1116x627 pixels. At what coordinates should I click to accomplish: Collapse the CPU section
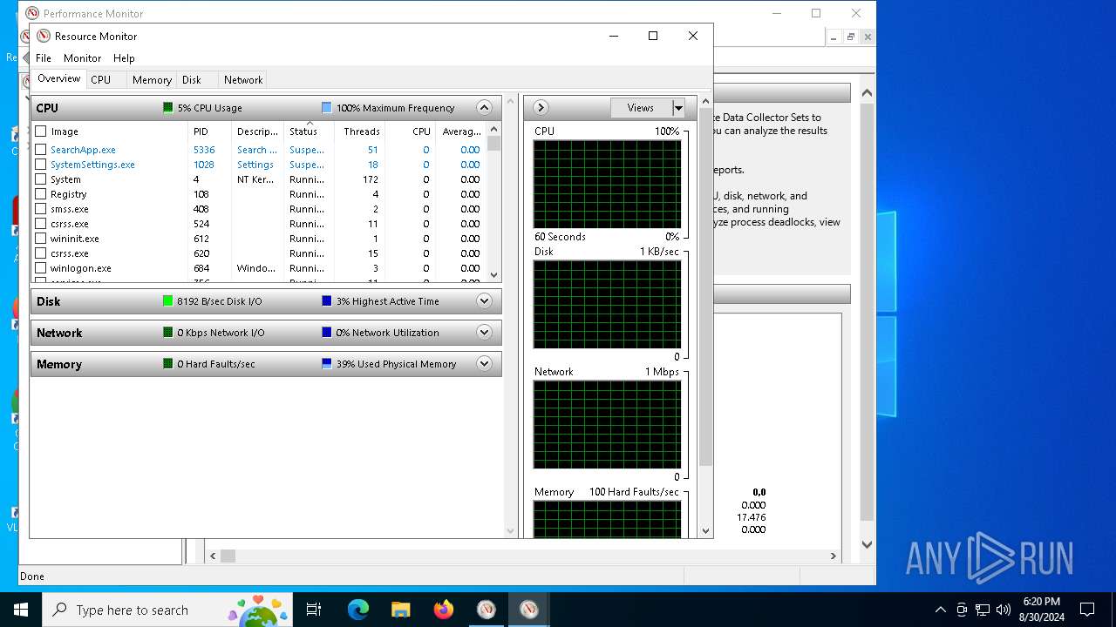tap(485, 108)
